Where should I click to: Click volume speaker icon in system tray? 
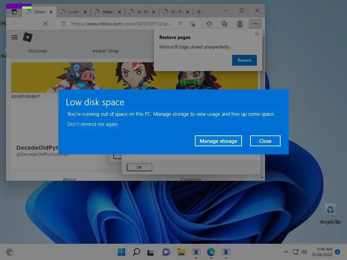point(304,252)
